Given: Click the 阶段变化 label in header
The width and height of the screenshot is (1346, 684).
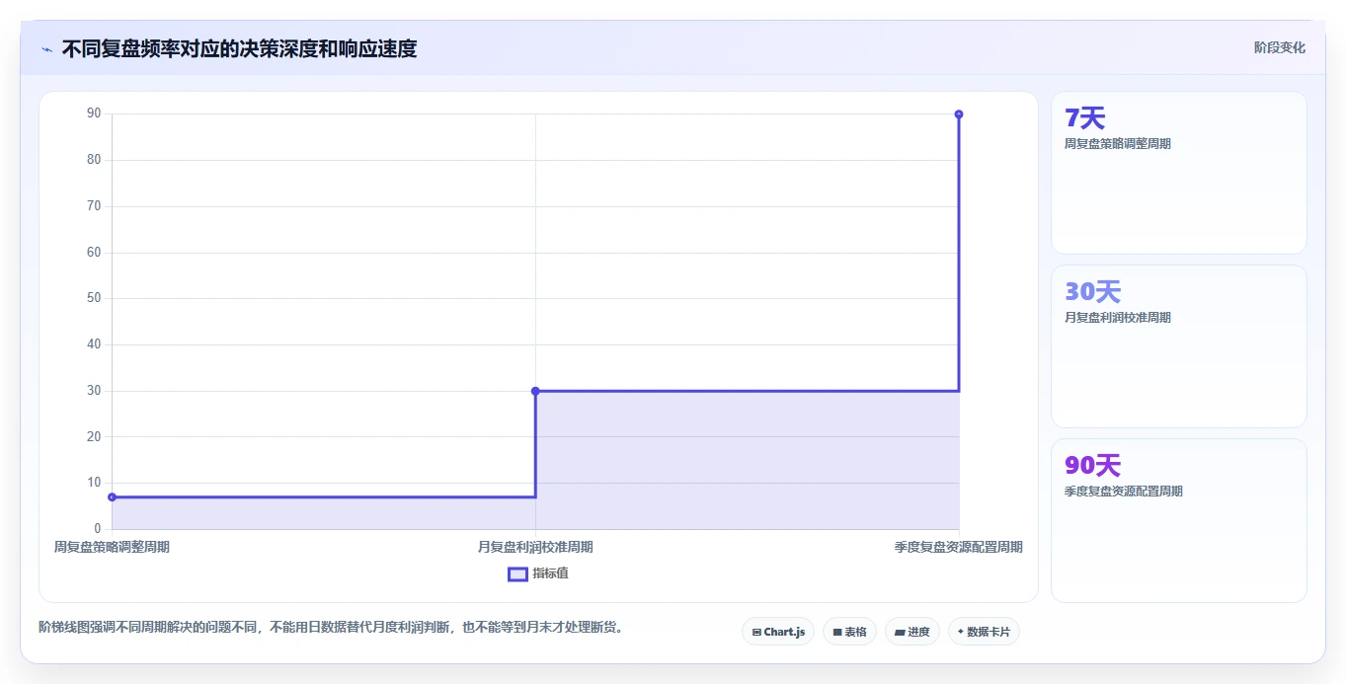Looking at the screenshot, I should tap(1280, 47).
